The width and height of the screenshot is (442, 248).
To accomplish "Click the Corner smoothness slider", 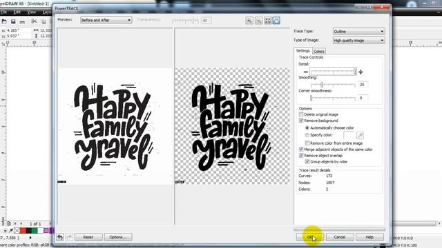I will click(333, 98).
